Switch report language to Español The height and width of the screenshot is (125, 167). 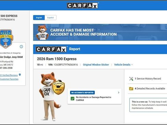pyautogui.click(x=50, y=18)
